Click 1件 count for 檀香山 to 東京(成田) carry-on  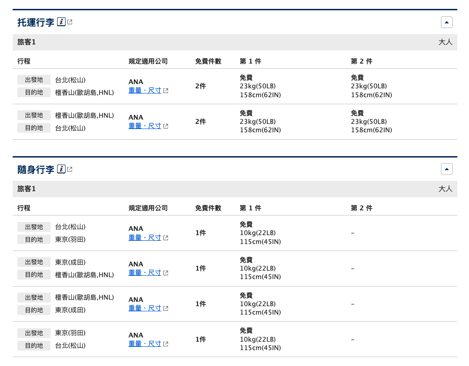[200, 304]
